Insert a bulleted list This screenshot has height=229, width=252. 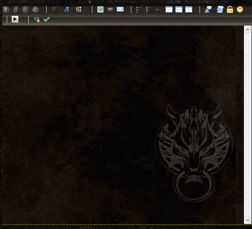coord(139,9)
